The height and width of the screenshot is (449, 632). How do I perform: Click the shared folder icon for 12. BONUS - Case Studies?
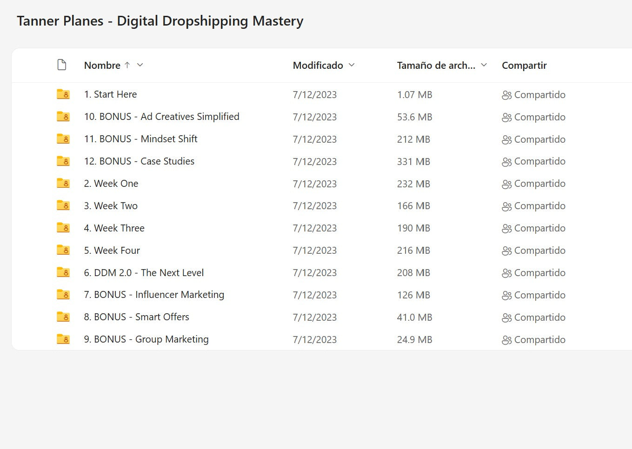point(63,161)
